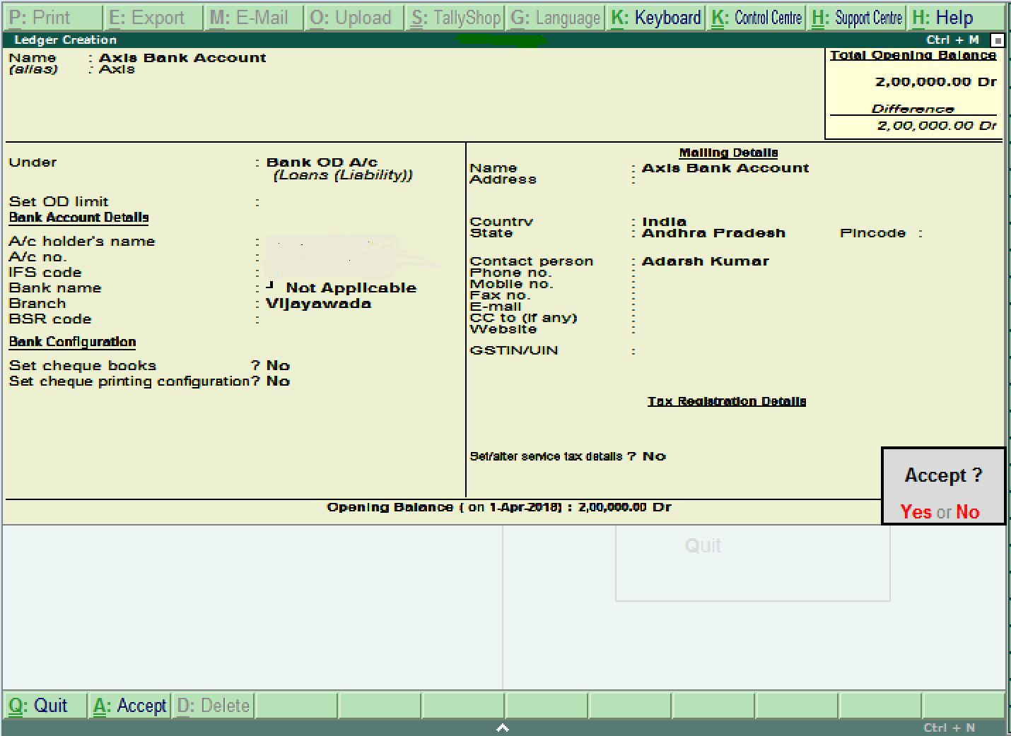Click the Accept button in bottom bar

[x=129, y=705]
